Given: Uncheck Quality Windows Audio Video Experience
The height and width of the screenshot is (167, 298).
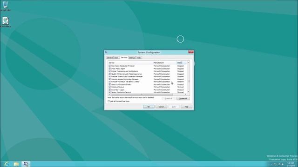Looking at the screenshot, I should tap(110, 74).
